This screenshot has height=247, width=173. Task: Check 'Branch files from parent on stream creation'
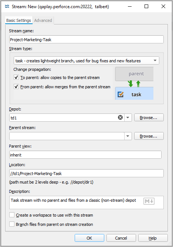point(12,224)
